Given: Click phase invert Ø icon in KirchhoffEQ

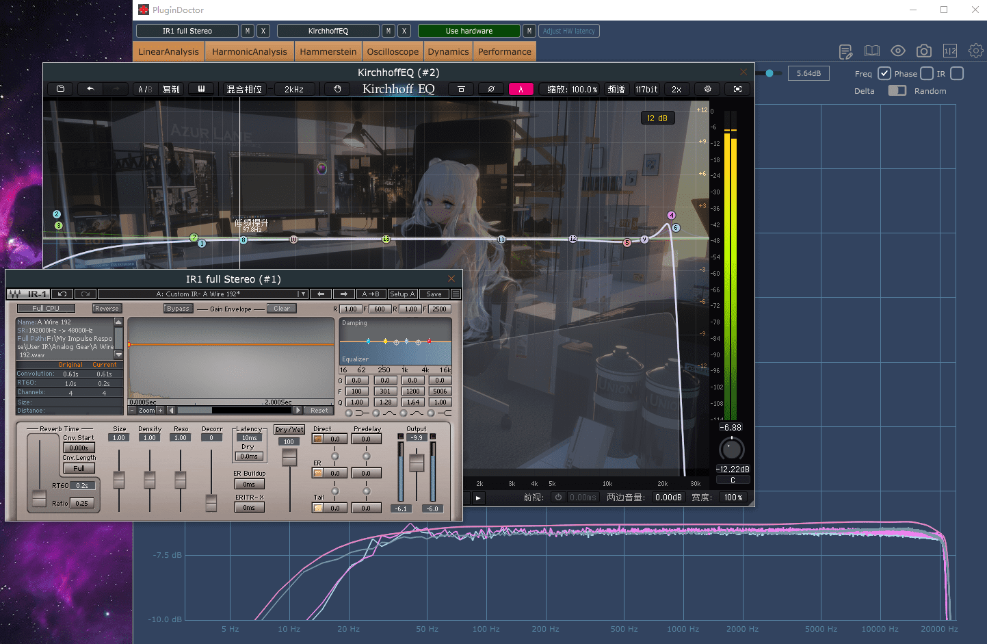Looking at the screenshot, I should click(490, 89).
